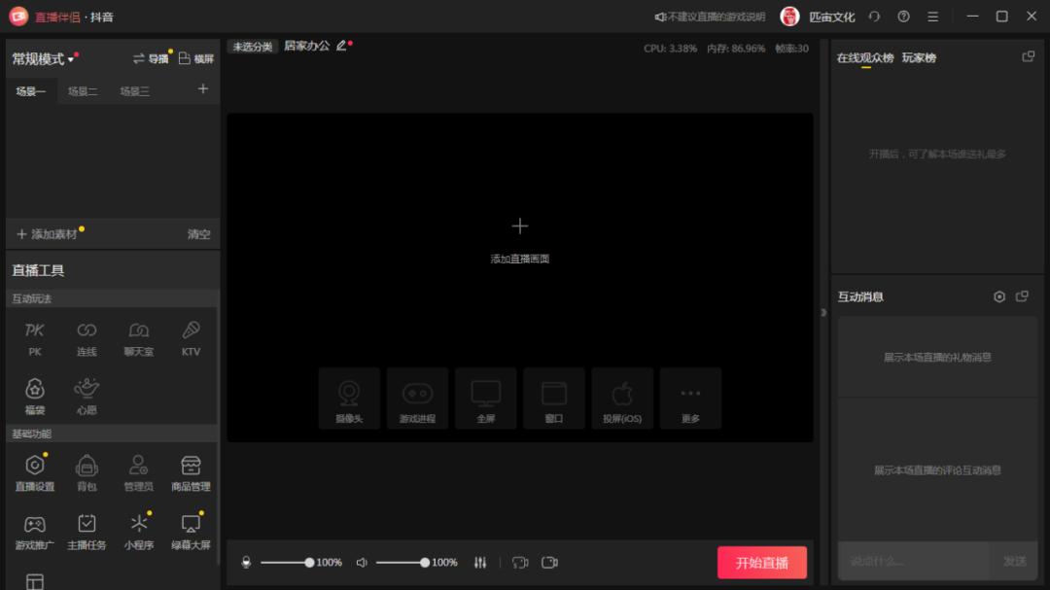The height and width of the screenshot is (590, 1050).
Task: Mute the system speaker output
Action: coord(364,562)
